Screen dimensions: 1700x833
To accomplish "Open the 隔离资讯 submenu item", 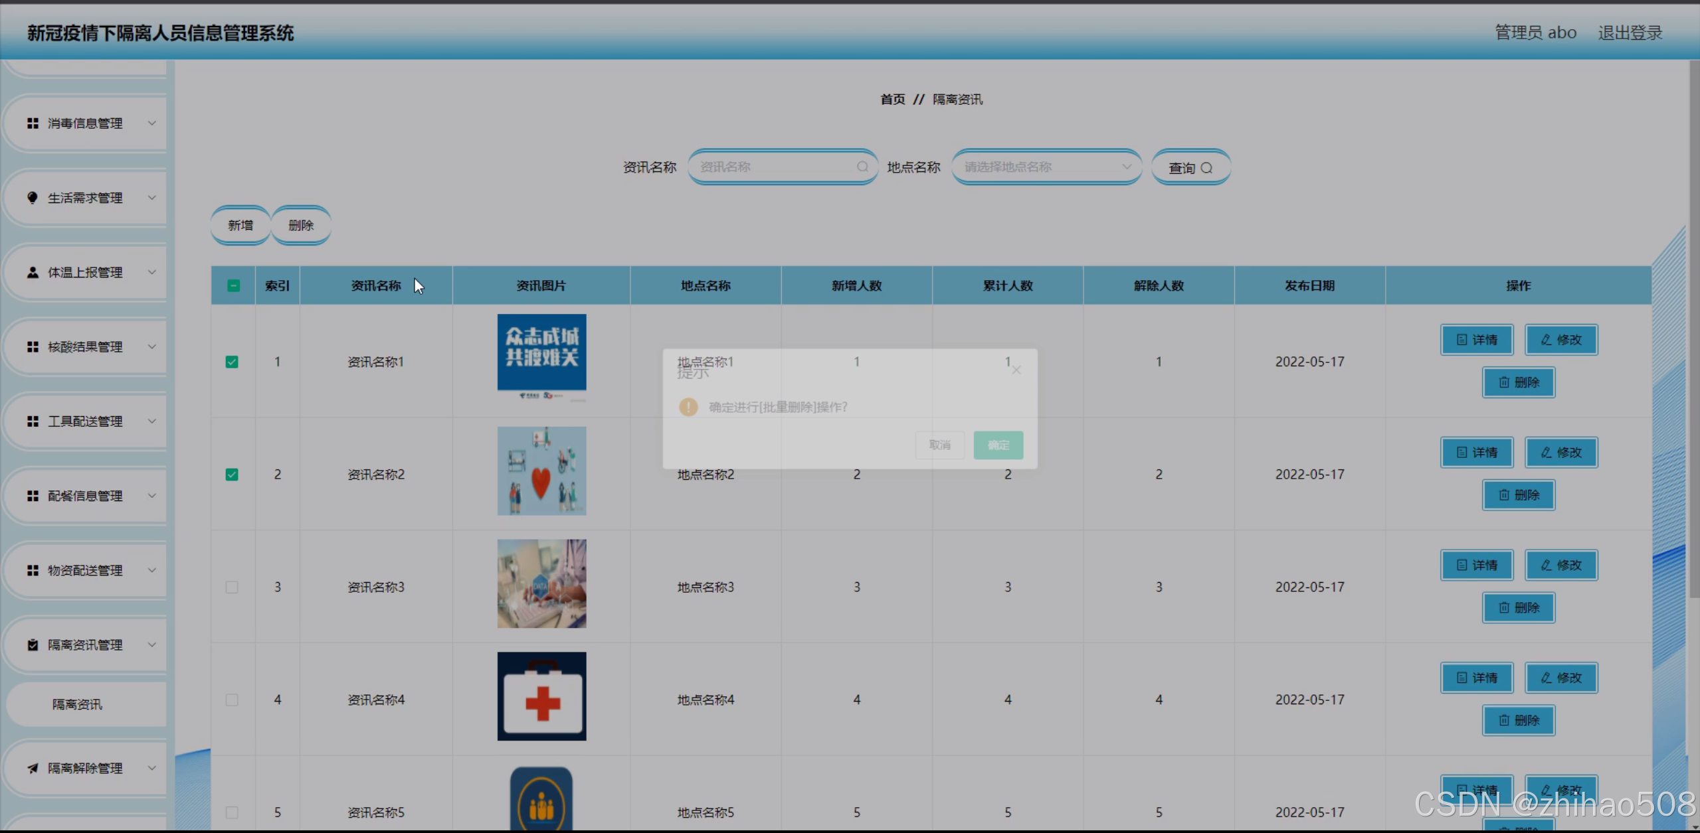I will click(78, 704).
